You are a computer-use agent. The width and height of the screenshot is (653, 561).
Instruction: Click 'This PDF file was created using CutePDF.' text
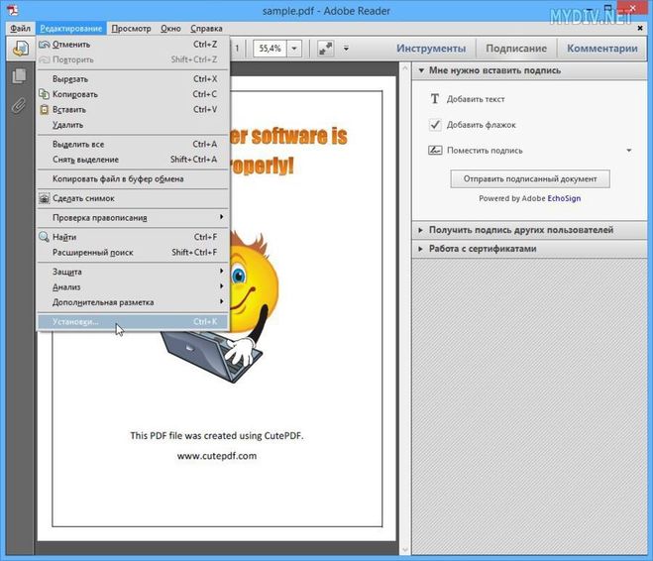click(217, 436)
